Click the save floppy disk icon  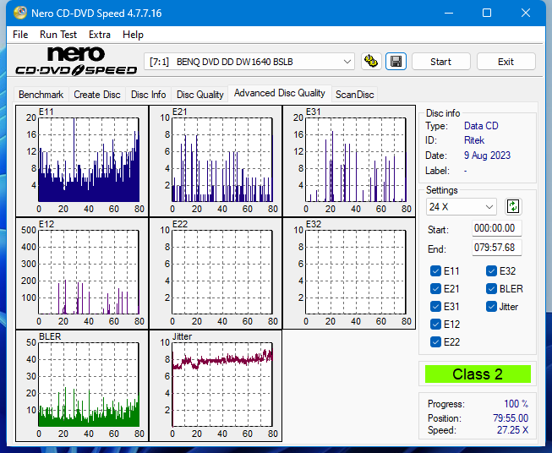pos(396,62)
